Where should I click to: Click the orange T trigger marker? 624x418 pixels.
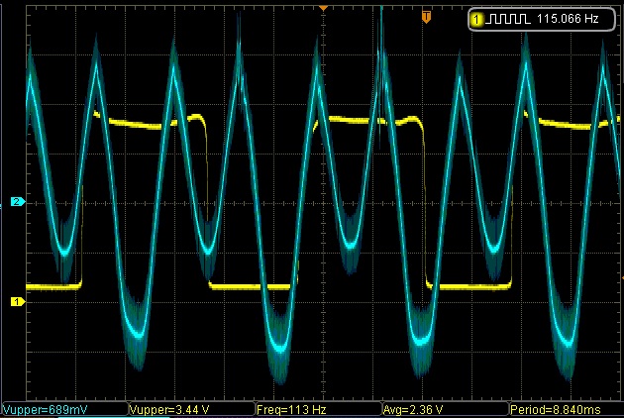point(426,17)
